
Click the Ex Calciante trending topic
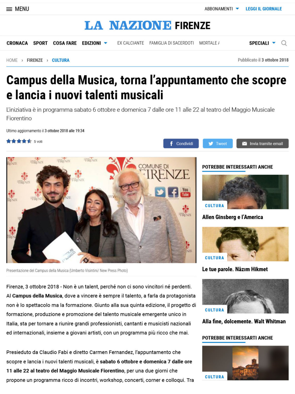(x=131, y=43)
